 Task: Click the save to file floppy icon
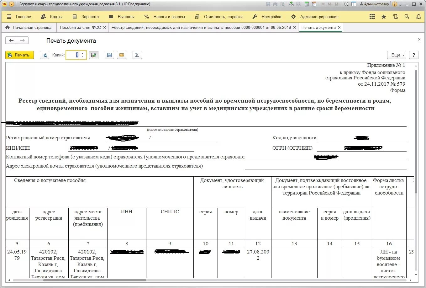click(x=109, y=55)
